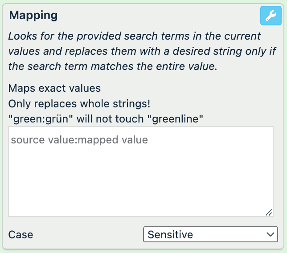Click the Case label
Image resolution: width=287 pixels, height=253 pixels.
[21, 235]
